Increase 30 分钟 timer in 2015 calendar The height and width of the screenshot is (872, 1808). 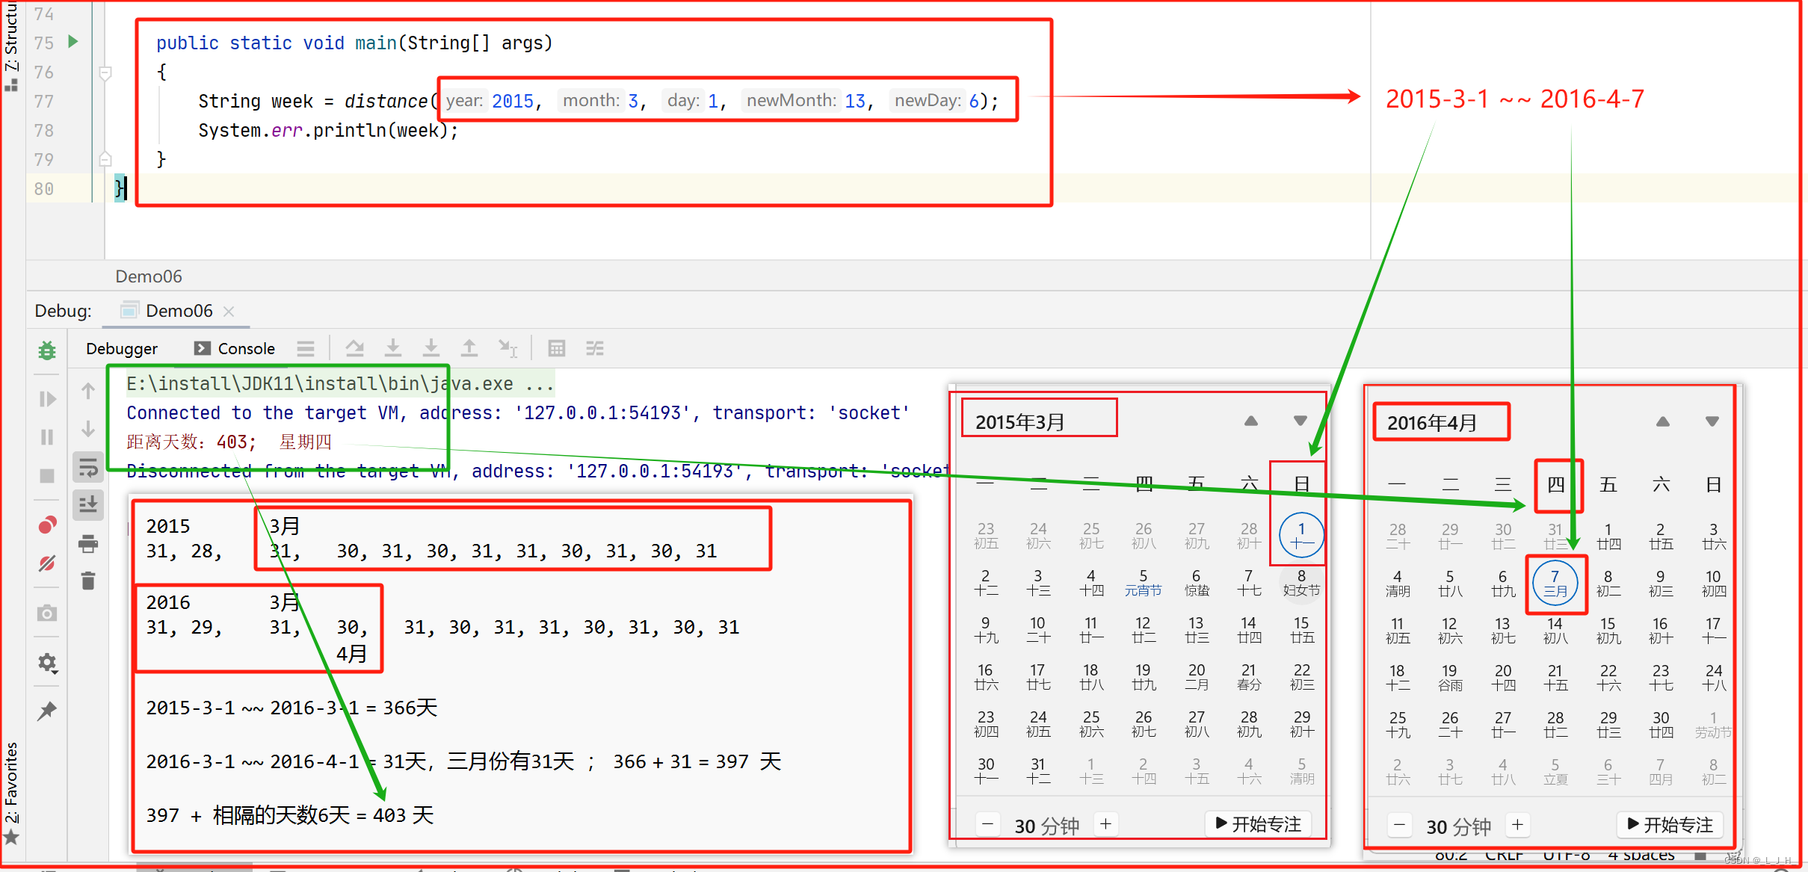1105,824
